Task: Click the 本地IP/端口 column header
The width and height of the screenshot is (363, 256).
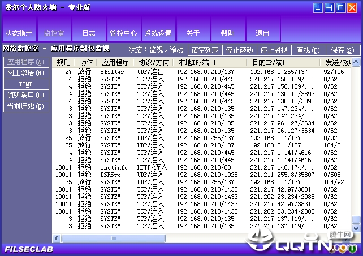Action: click(x=210, y=63)
